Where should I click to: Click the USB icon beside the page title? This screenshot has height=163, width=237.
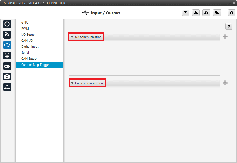pos(85,13)
